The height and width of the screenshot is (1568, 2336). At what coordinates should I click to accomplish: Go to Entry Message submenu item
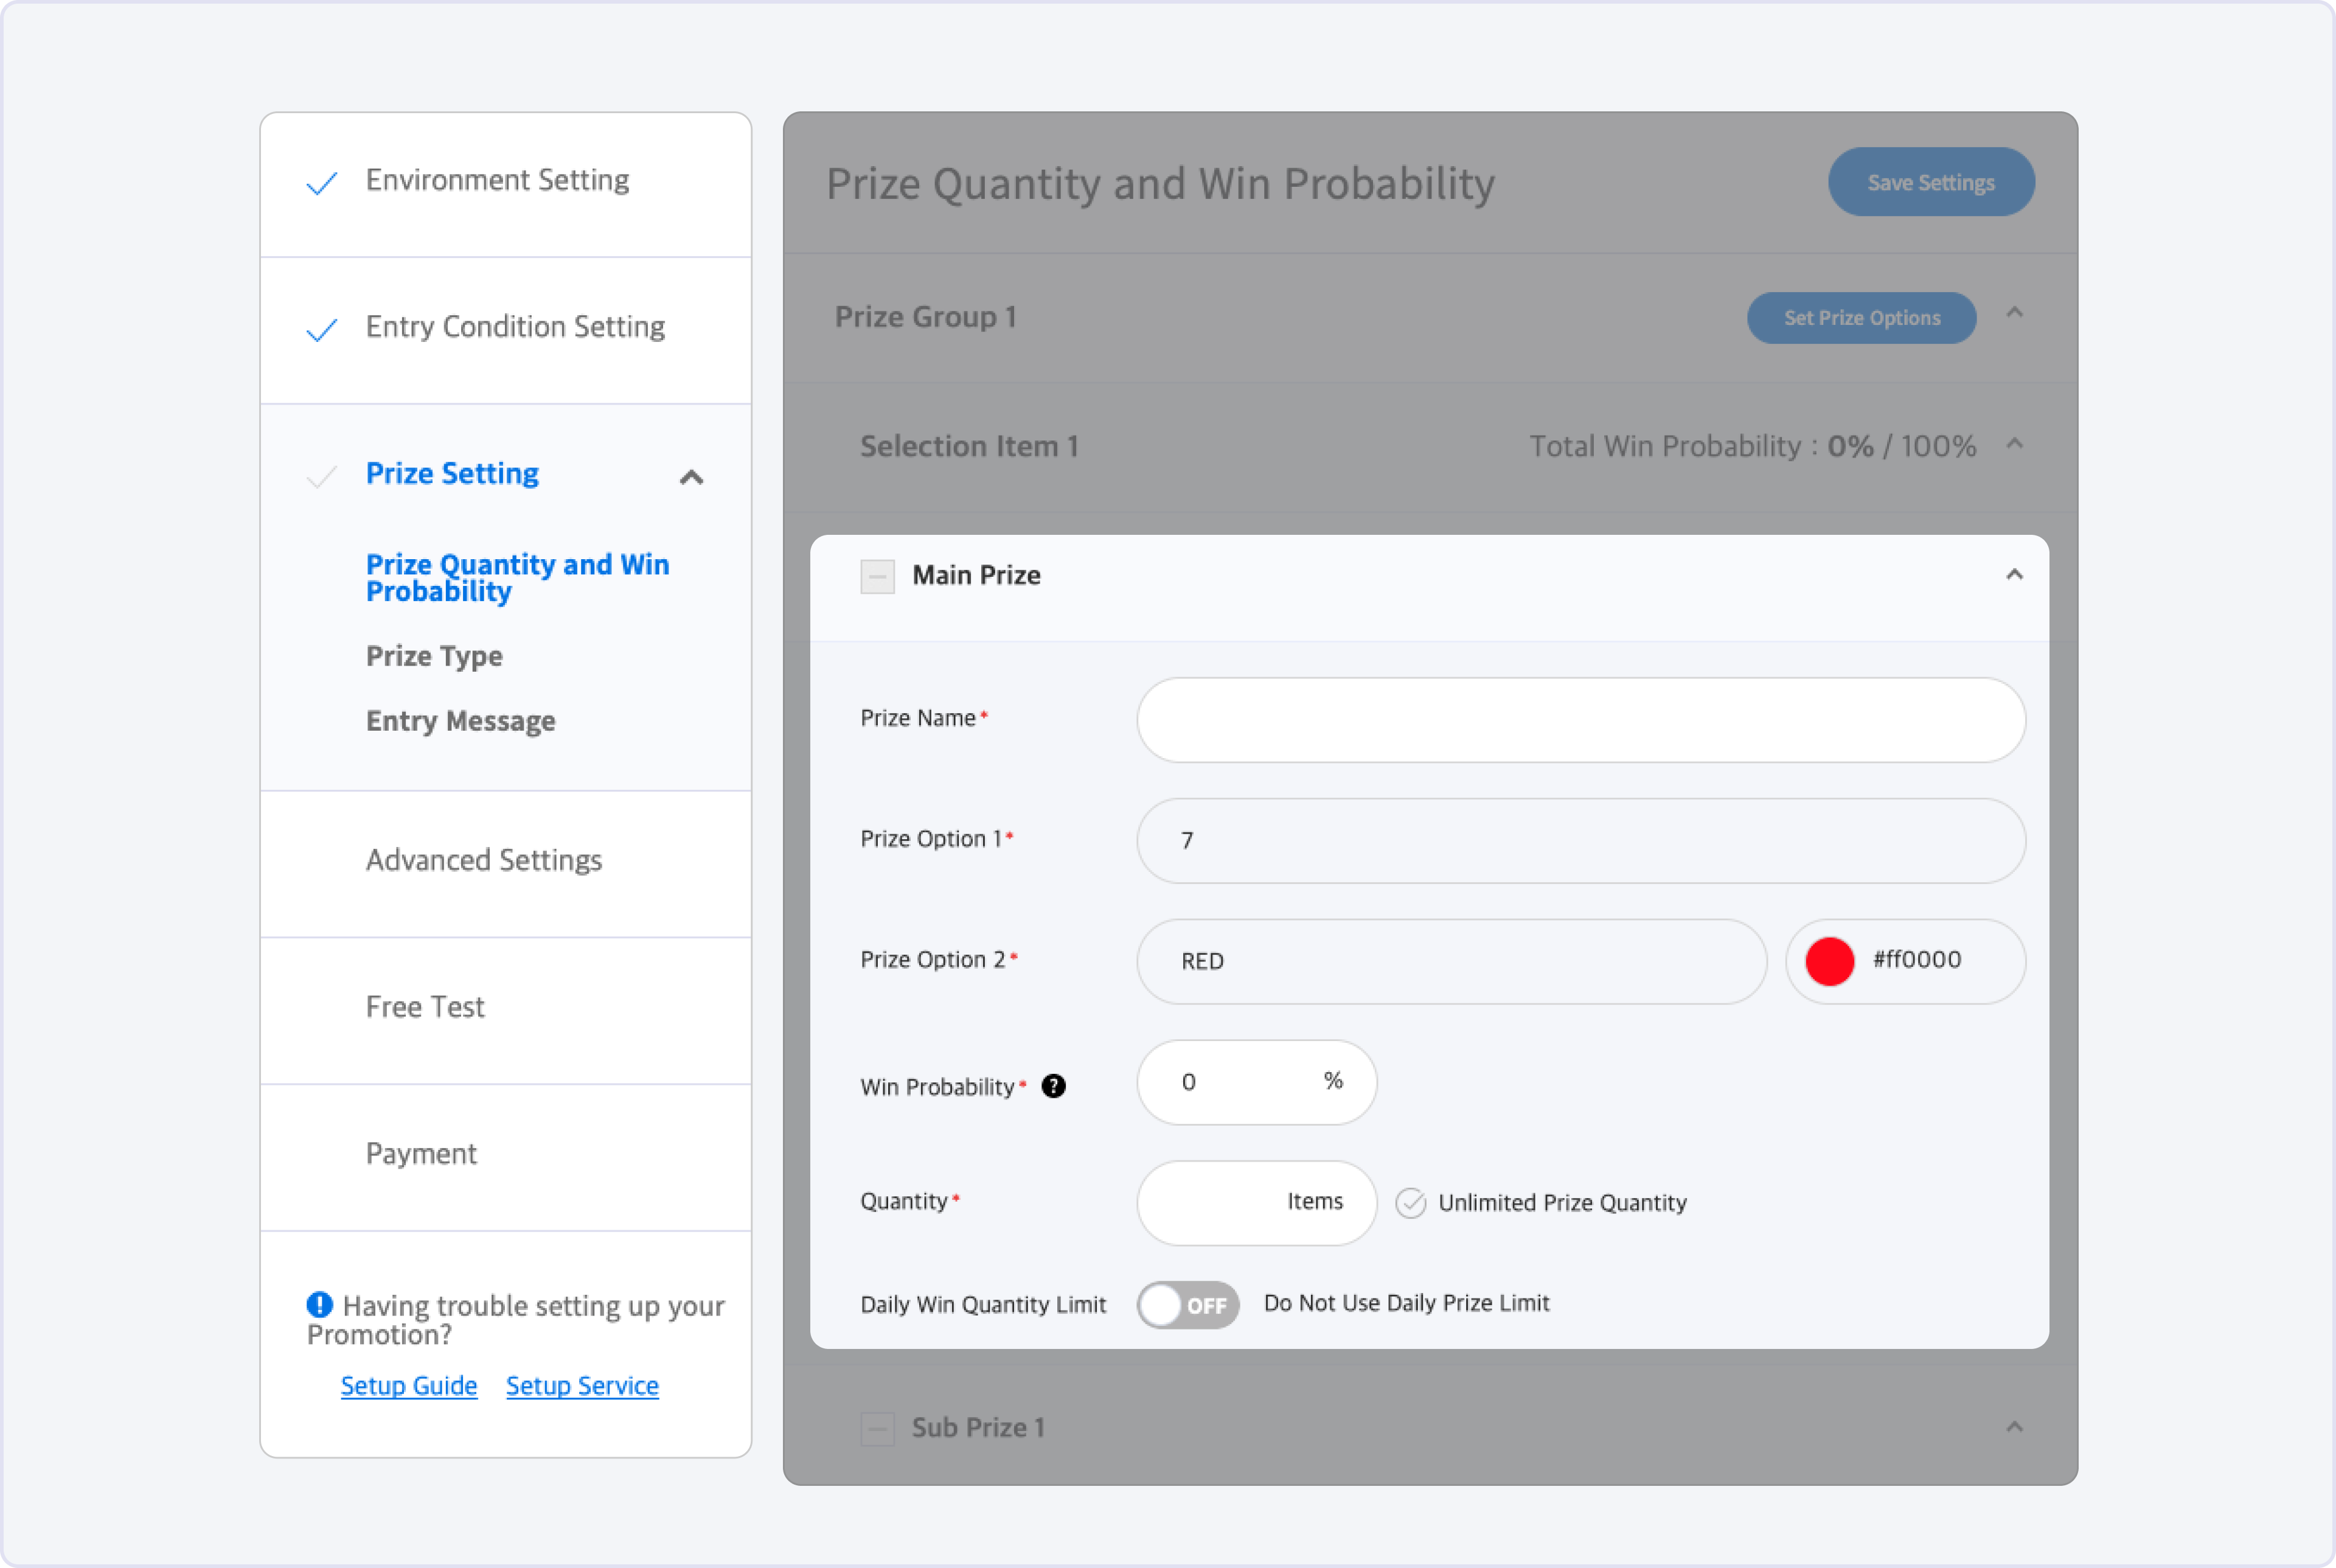point(460,721)
